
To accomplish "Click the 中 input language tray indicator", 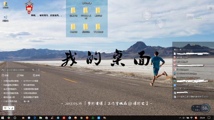I will click(x=192, y=118).
